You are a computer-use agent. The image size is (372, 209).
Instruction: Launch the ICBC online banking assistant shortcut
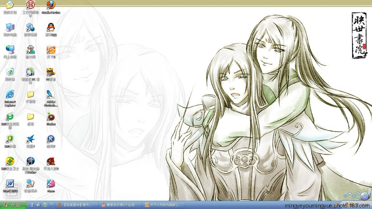[30, 5]
